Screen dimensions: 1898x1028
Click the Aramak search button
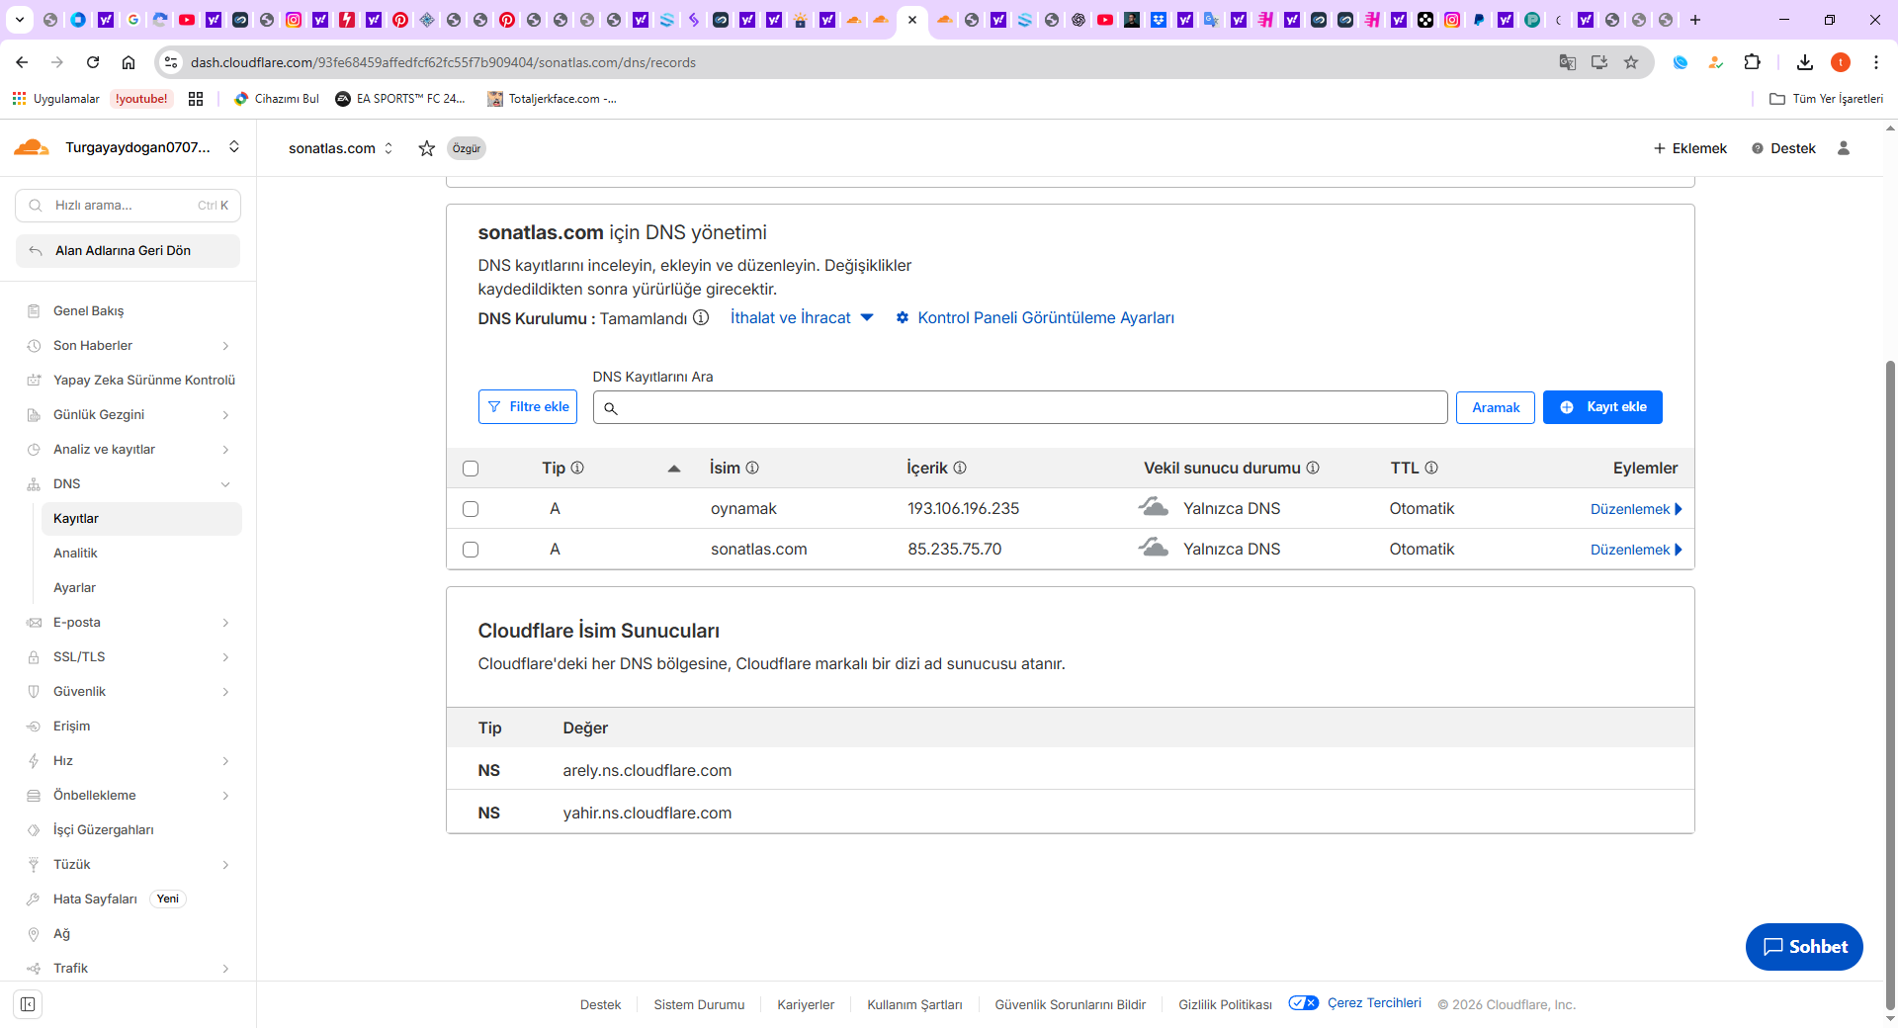point(1496,407)
